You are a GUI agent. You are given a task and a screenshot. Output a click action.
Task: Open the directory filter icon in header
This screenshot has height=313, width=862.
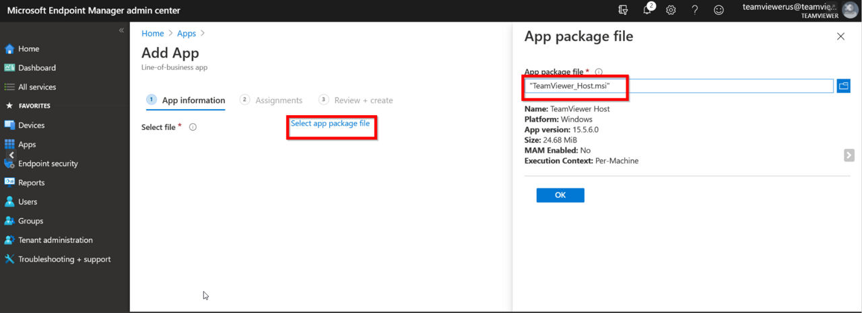point(624,10)
